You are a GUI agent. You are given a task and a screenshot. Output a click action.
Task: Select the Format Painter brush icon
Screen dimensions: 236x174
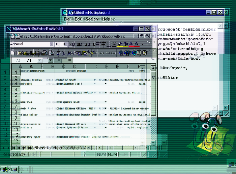tap(92, 53)
